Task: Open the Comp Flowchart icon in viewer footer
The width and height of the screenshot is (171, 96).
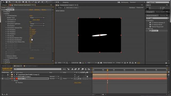Action: (x=133, y=63)
